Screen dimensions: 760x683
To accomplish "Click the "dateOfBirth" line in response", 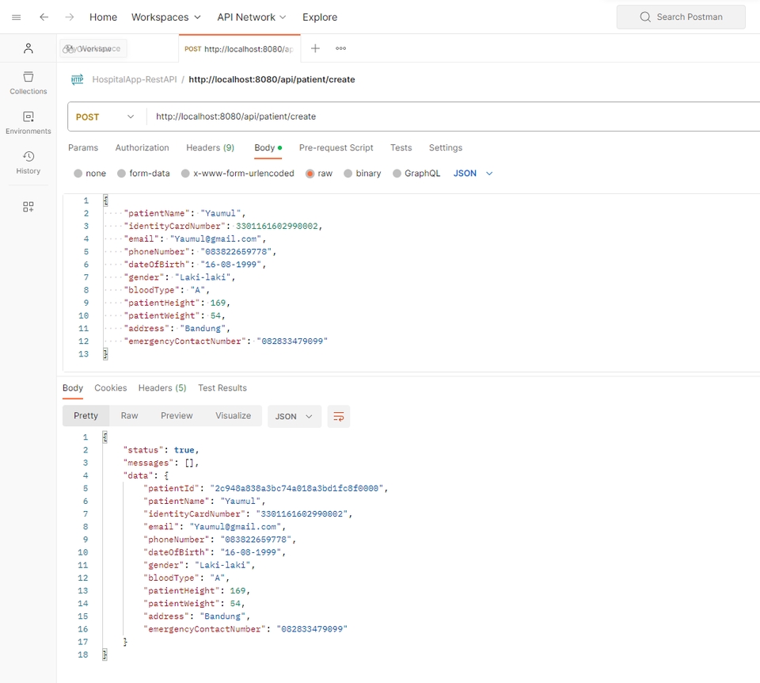I will 215,552.
